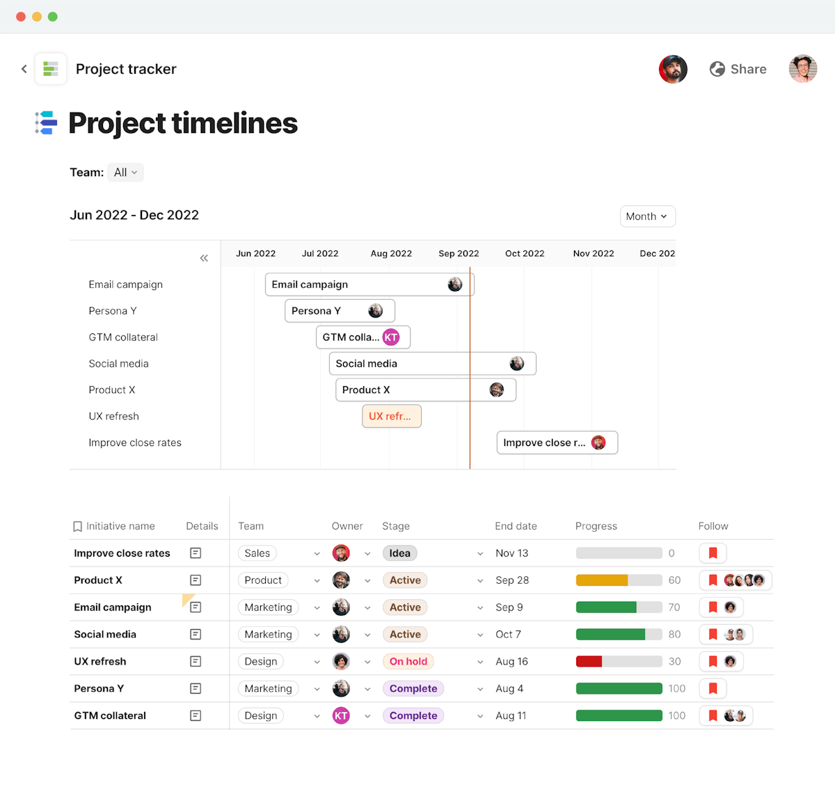
Task: Open details icon for Improve close rates
Action: tap(196, 553)
